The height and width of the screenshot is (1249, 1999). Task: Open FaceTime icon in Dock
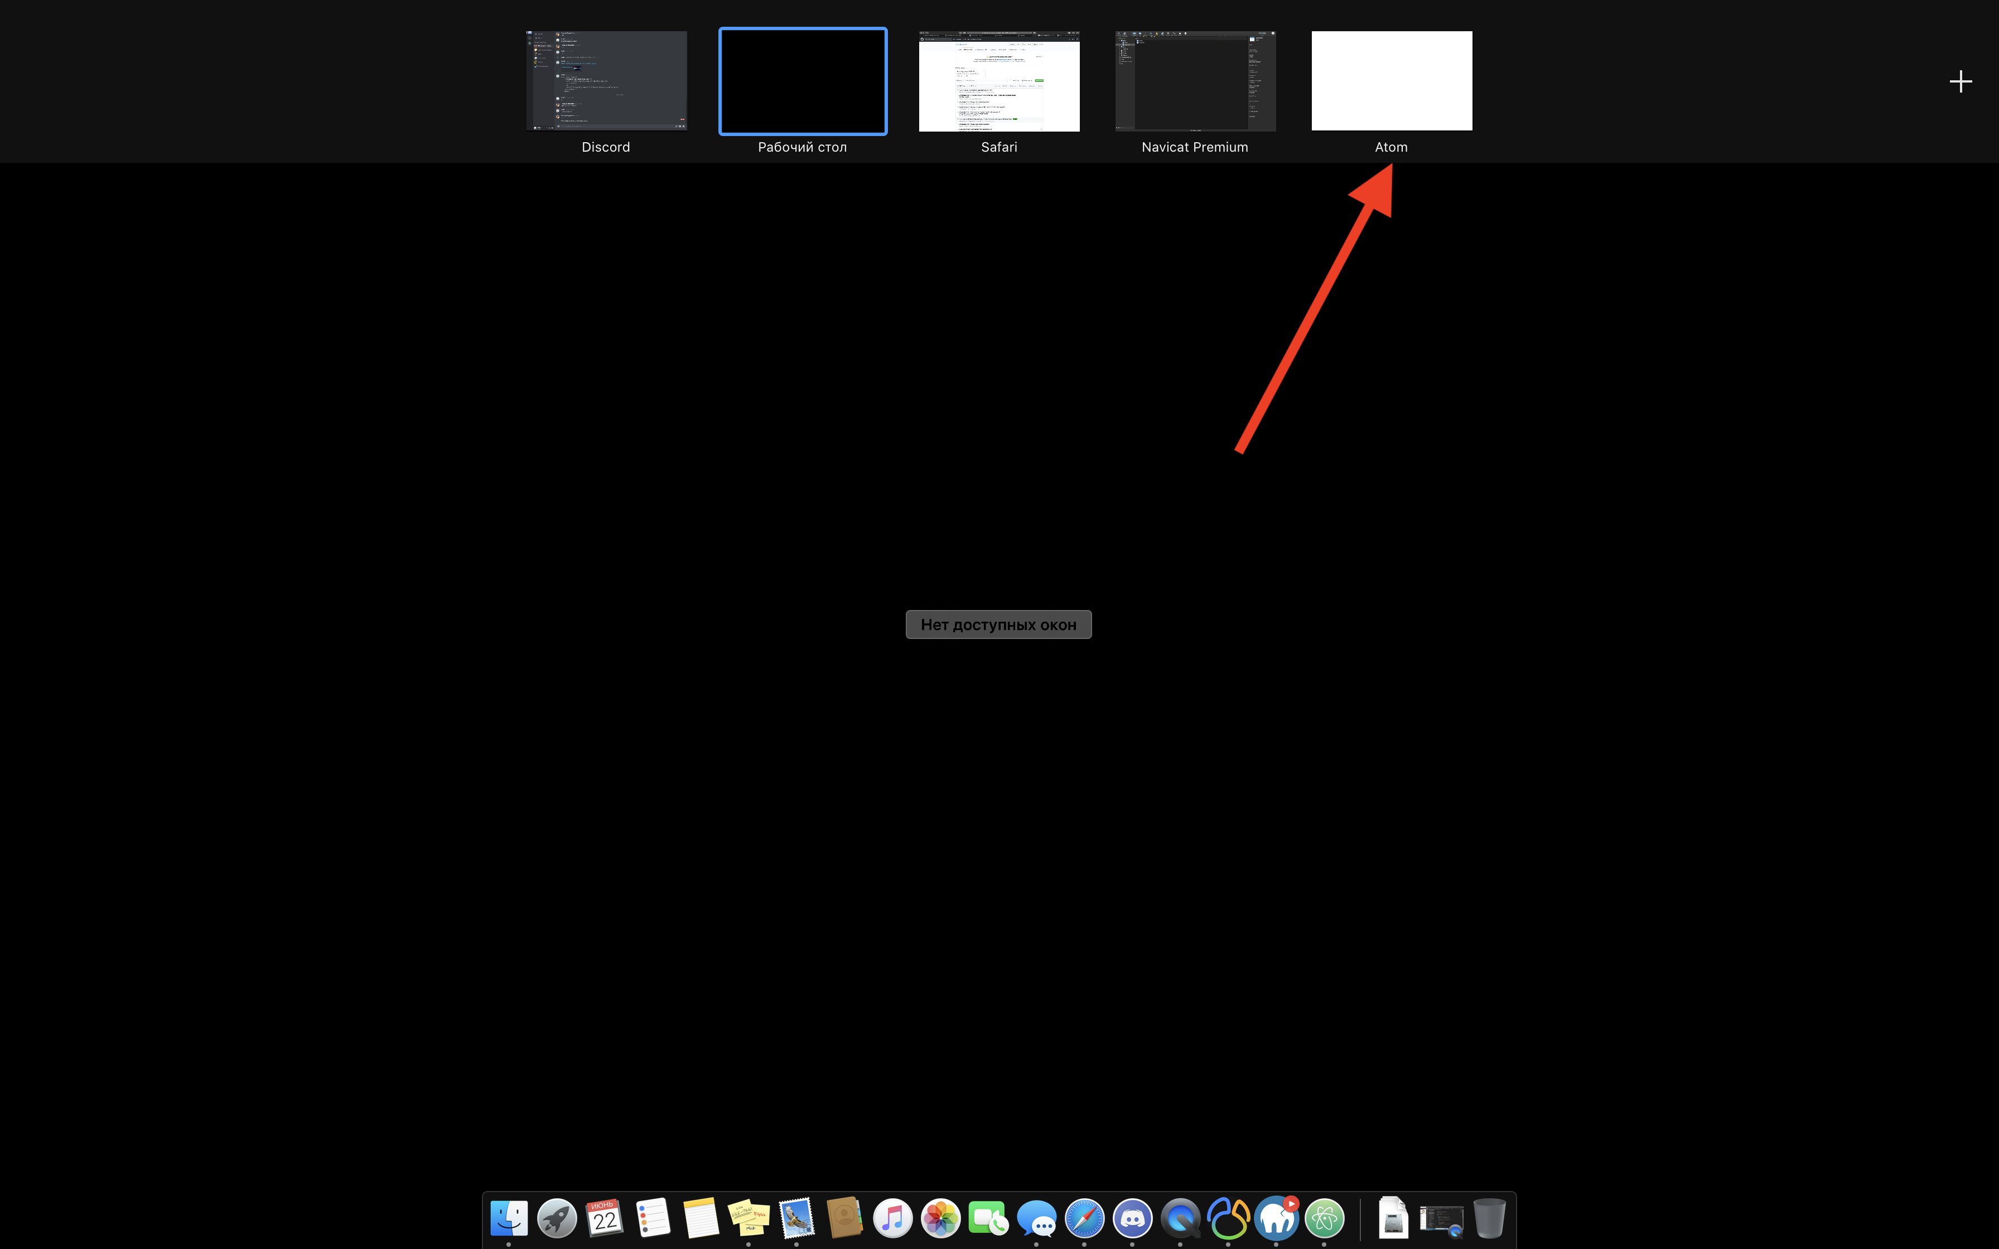[988, 1218]
